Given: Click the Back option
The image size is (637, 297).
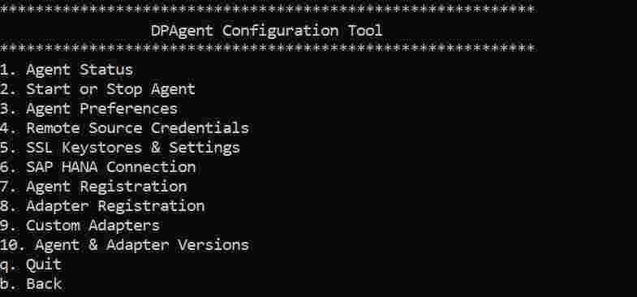Looking at the screenshot, I should 31,284.
